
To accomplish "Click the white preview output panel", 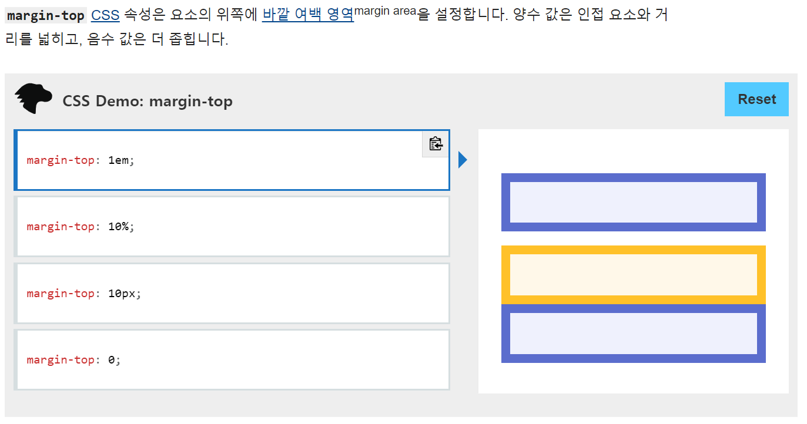I will point(634,261).
